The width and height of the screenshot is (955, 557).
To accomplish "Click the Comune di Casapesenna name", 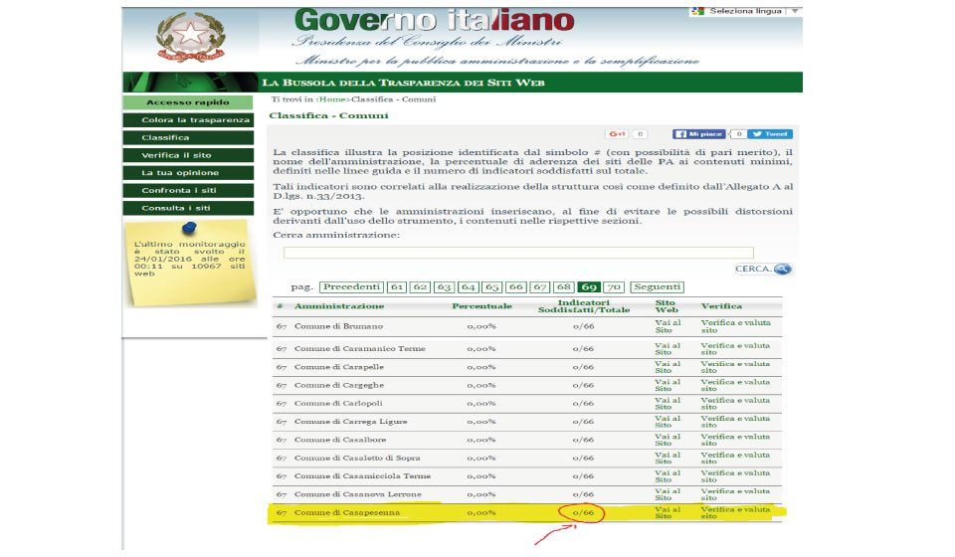I will pos(347,512).
